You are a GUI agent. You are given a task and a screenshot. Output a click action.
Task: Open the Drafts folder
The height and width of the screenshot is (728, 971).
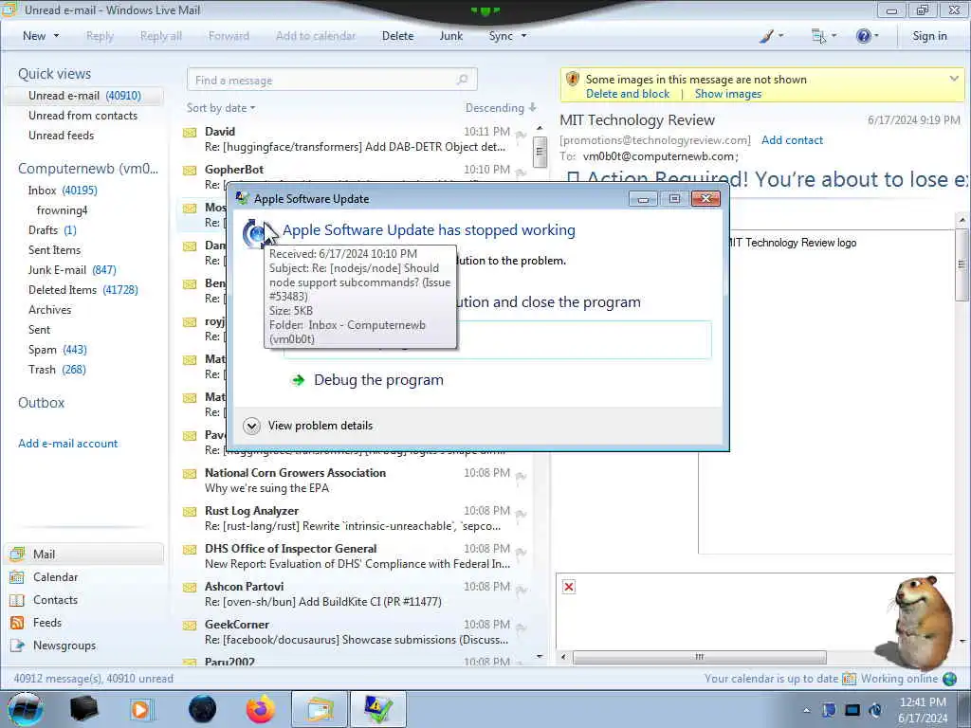click(52, 230)
